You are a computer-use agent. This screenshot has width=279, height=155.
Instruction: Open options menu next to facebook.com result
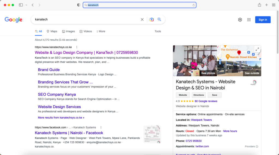(x=101, y=128)
